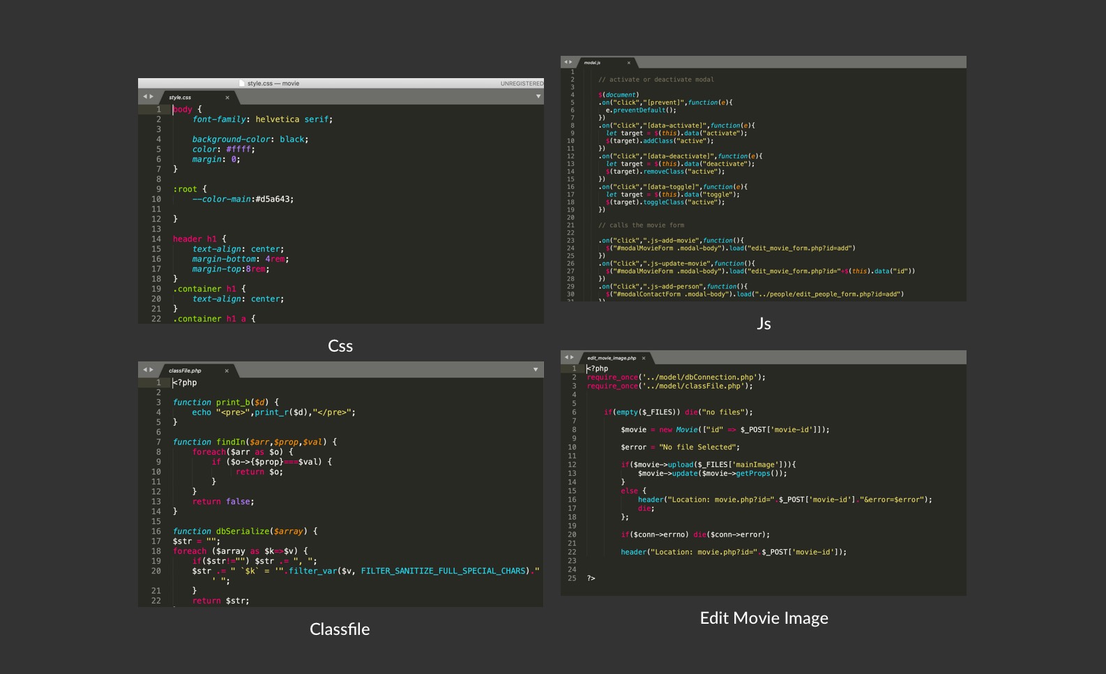Image resolution: width=1106 pixels, height=674 pixels.
Task: Close the style.css tab
Action: point(227,98)
